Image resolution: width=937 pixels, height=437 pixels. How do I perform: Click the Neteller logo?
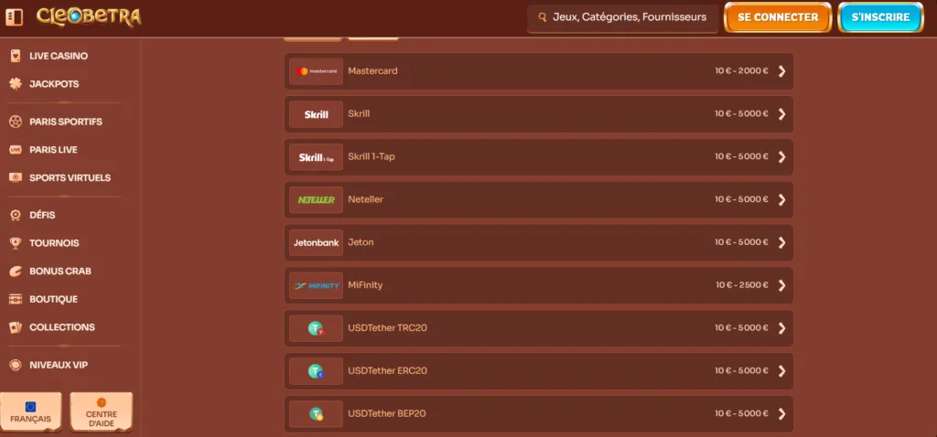point(316,199)
